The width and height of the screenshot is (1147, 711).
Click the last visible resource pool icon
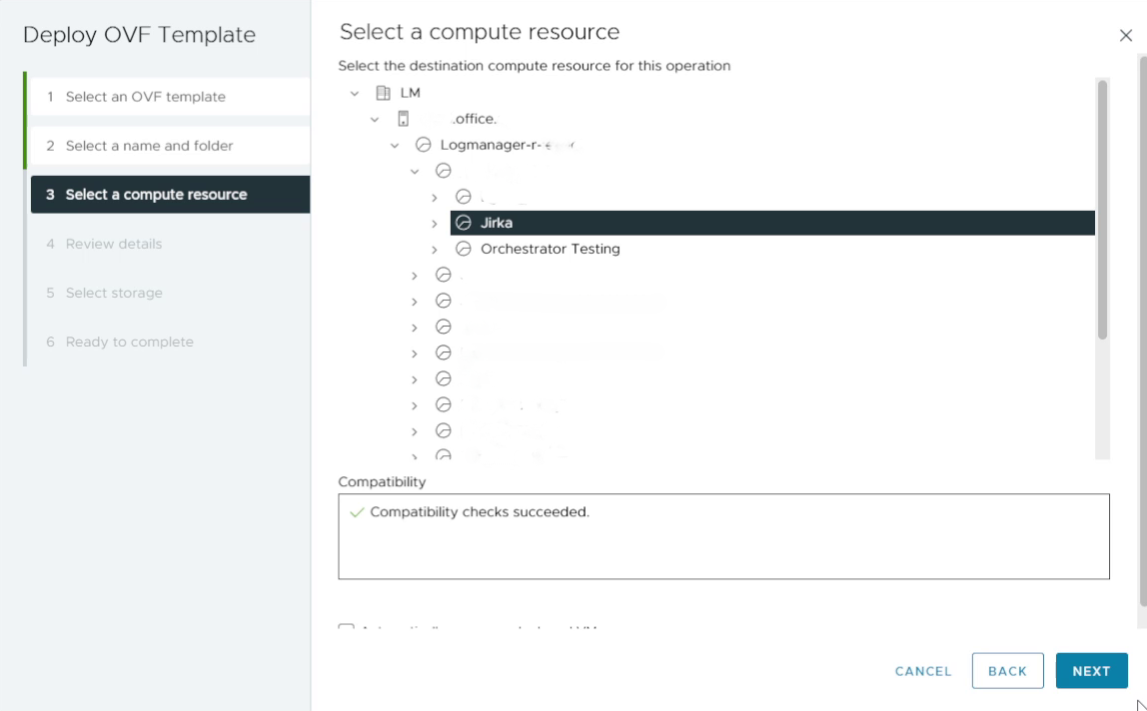point(444,454)
